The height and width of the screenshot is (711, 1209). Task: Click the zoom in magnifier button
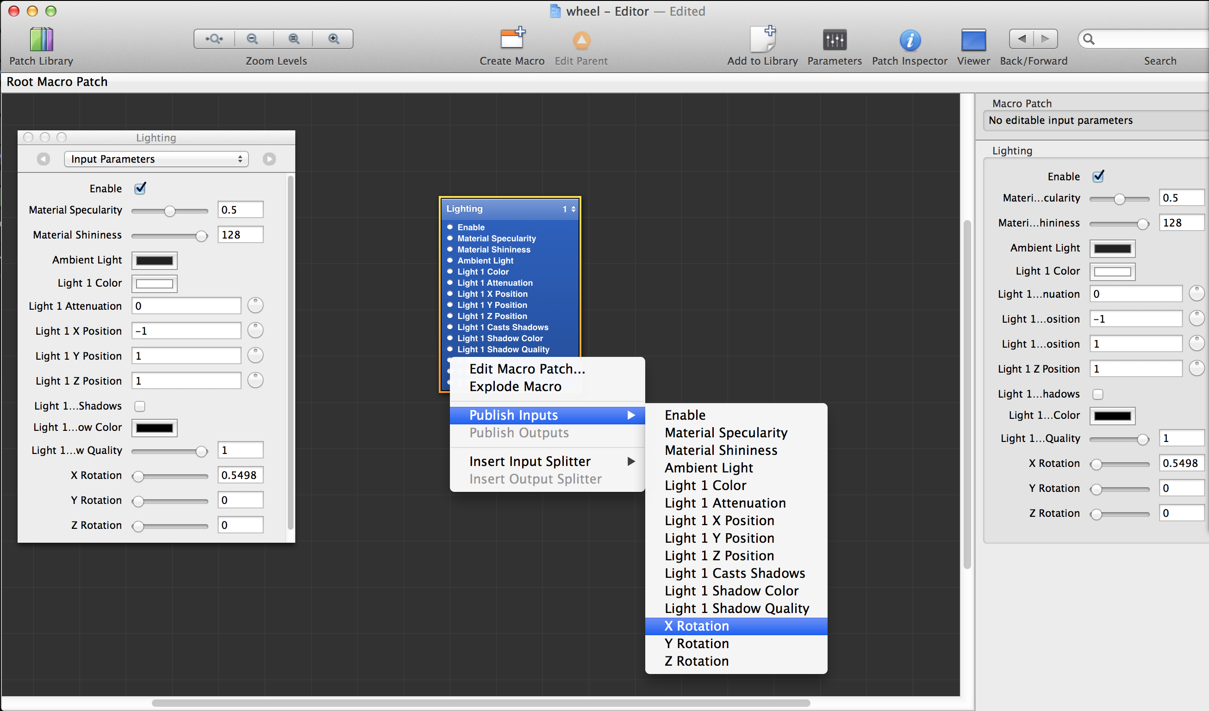[333, 39]
